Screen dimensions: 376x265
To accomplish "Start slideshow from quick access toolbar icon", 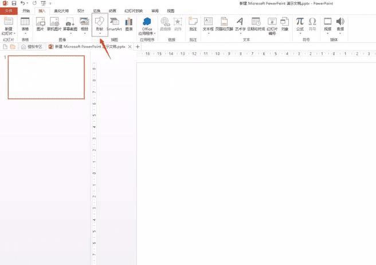I will [44, 3].
